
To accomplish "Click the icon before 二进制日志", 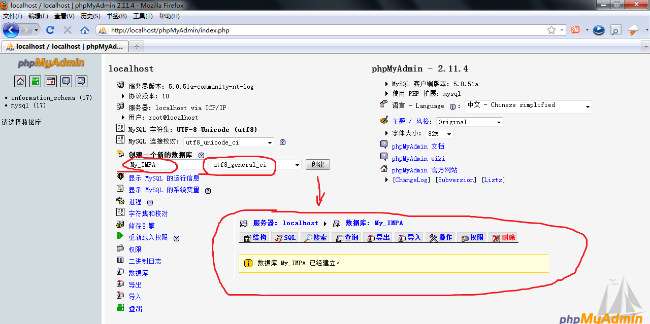I will [120, 261].
